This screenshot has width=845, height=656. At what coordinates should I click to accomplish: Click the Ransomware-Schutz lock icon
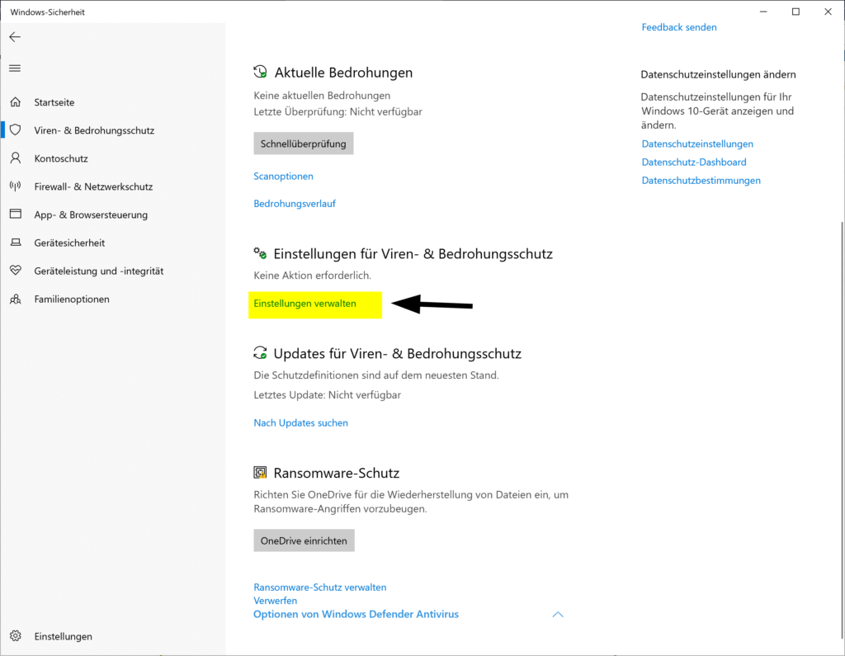coord(259,472)
